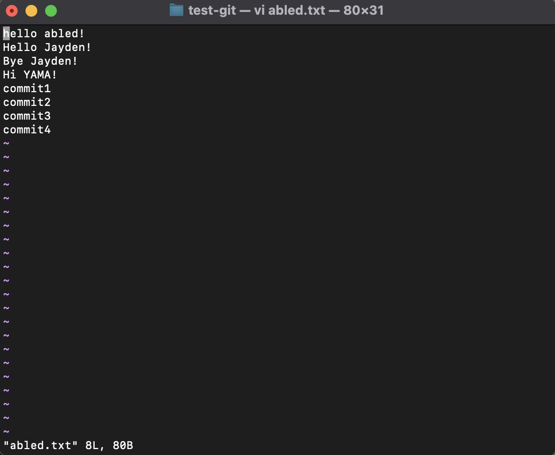Click the red close window button
The height and width of the screenshot is (455, 555).
(x=12, y=11)
